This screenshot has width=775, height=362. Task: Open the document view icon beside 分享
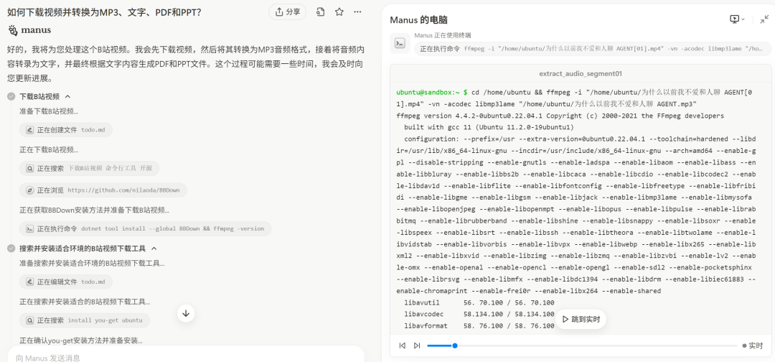click(x=320, y=12)
